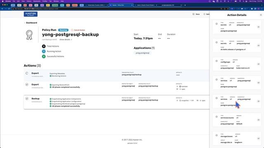The image size is (264, 148).
Task: Click 'Monitoring Actions' status text
Action: point(59,76)
